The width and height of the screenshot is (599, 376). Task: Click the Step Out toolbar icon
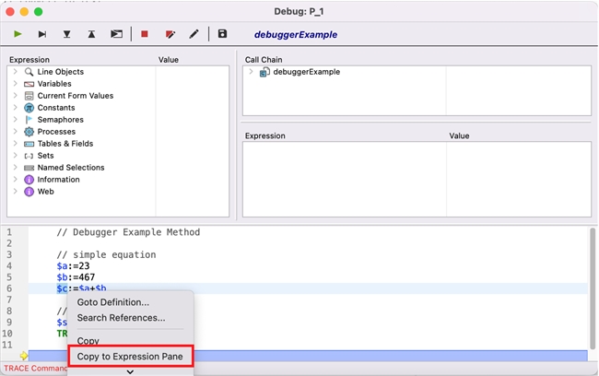tap(91, 34)
